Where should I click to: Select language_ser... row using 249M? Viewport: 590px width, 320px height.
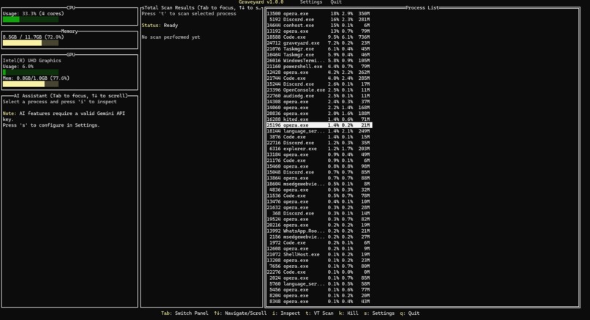click(x=318, y=131)
